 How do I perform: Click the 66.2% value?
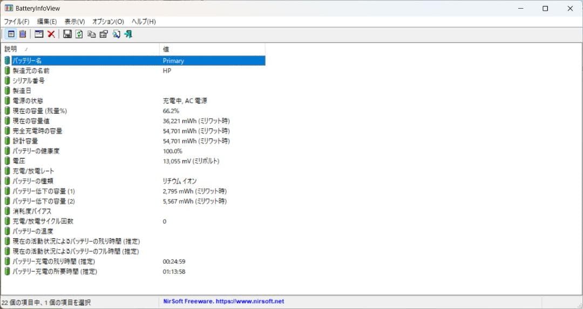(171, 111)
